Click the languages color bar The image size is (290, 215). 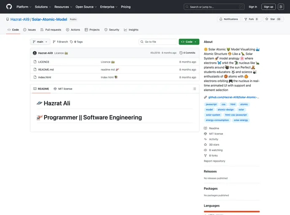(232, 212)
